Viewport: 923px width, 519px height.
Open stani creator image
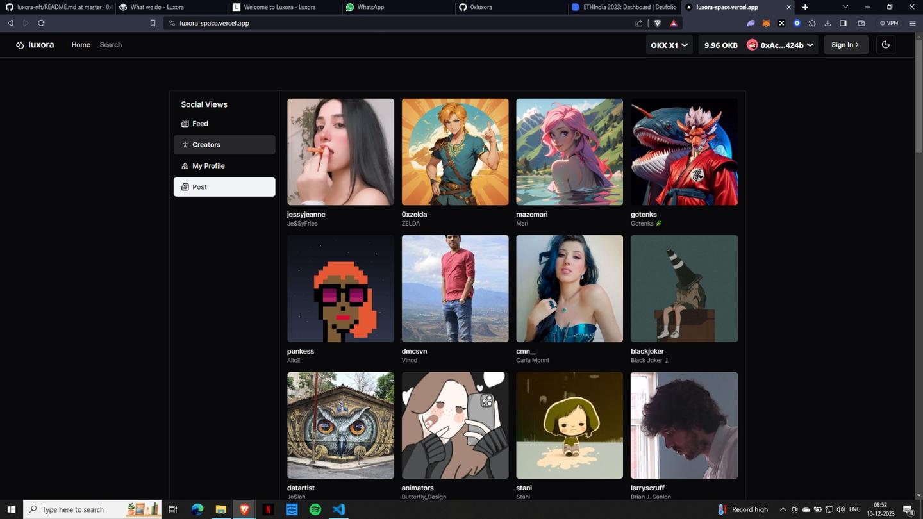569,425
